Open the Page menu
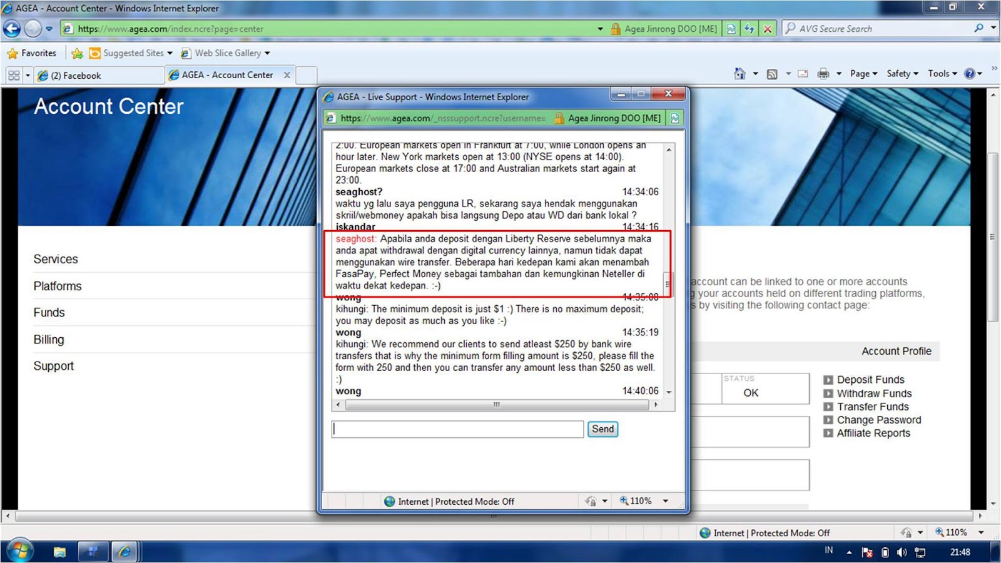Viewport: 1001px width, 563px height. [x=863, y=74]
